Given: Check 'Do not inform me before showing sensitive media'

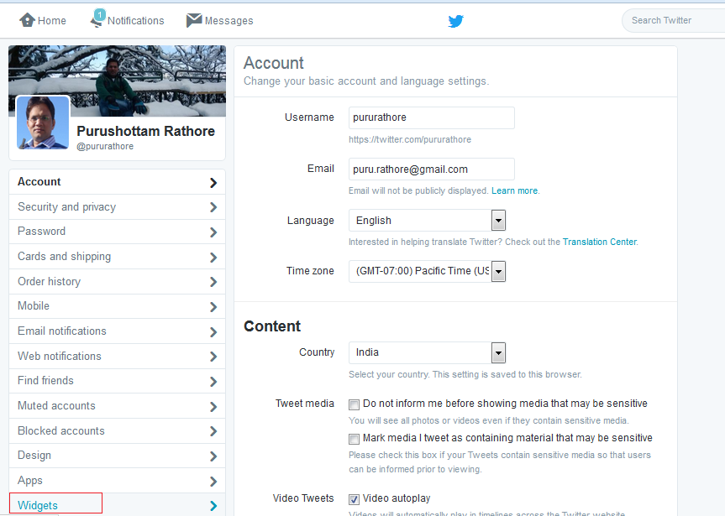Looking at the screenshot, I should (354, 404).
